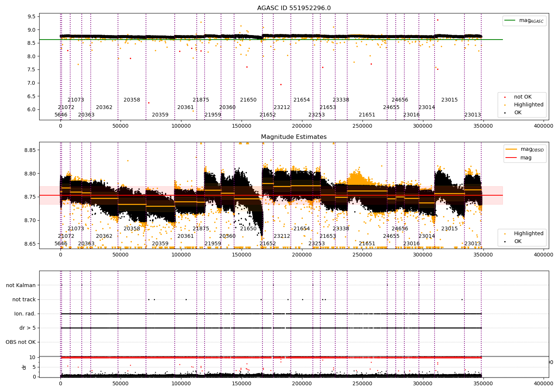560x392 pixels.
Task: Click obsid label 21650 in the top plot
Action: click(248, 100)
